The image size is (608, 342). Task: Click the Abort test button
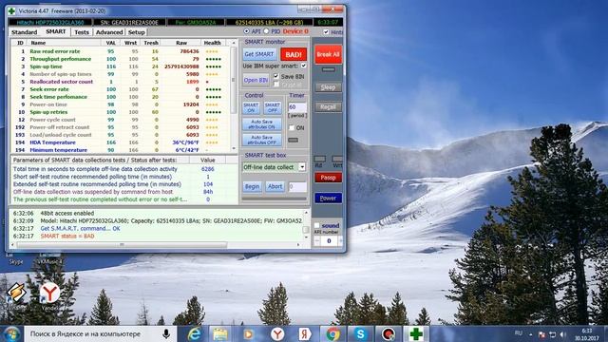click(x=275, y=186)
